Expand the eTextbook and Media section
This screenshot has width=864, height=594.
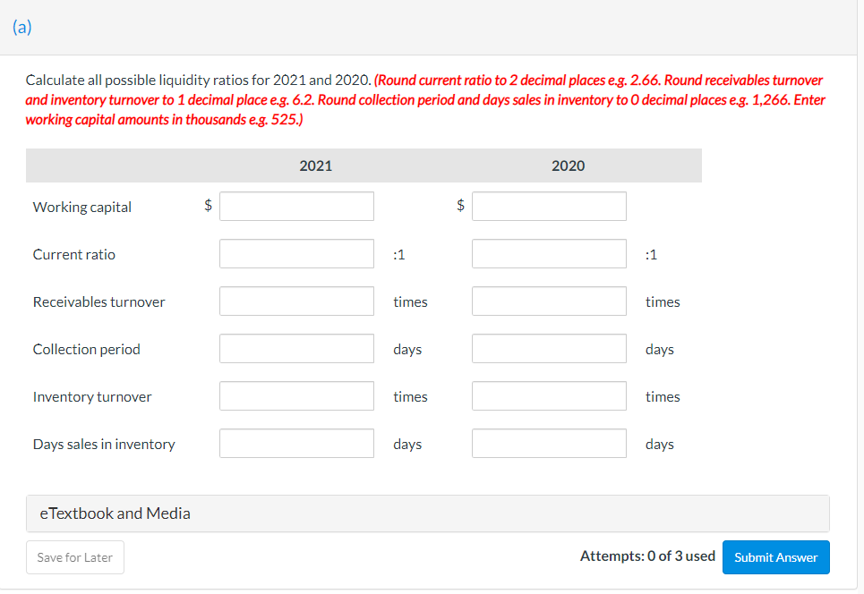click(115, 513)
